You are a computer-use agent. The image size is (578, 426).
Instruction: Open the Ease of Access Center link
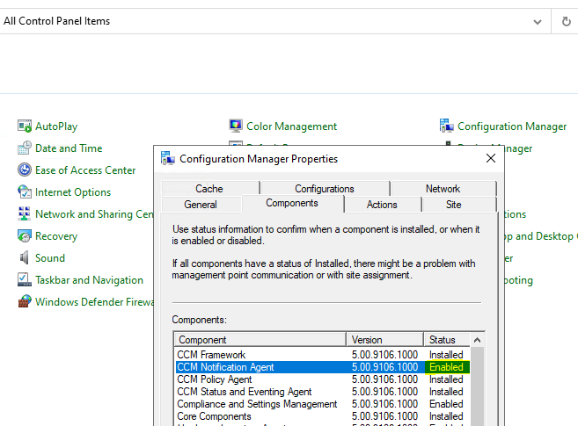[x=85, y=170]
